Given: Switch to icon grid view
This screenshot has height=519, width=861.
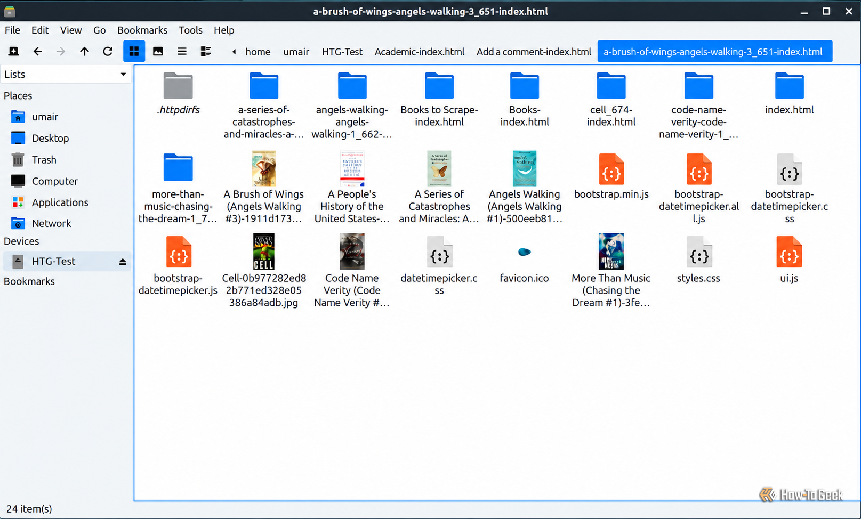Looking at the screenshot, I should click(134, 51).
